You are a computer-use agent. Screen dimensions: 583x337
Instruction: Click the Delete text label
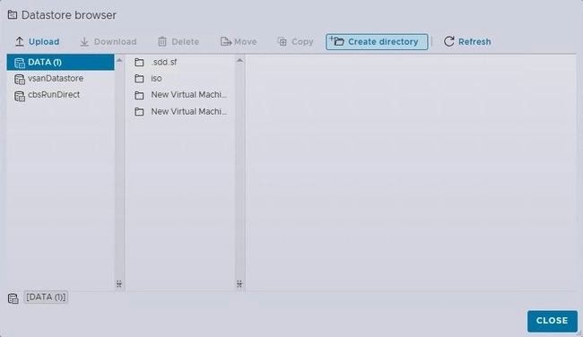(x=185, y=41)
